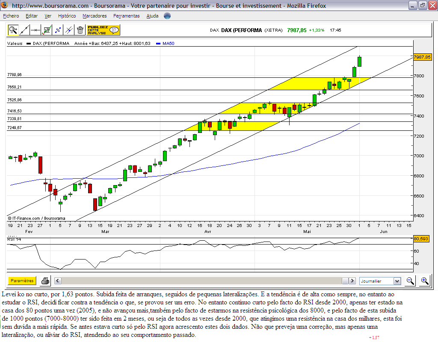
Task: Click the 7339,81 level label
Action: click(14, 119)
